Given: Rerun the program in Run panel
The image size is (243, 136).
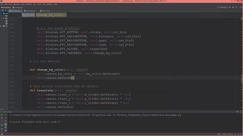Looking at the screenshot, I should pyautogui.click(x=2, y=115).
